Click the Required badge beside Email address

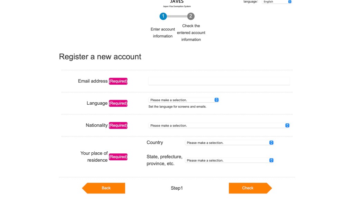coord(118,81)
